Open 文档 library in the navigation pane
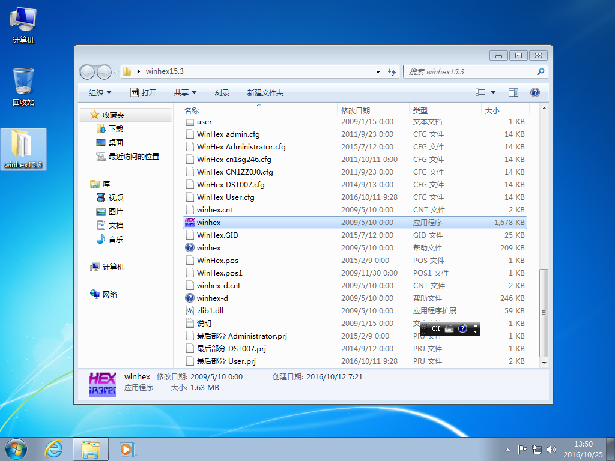 click(x=116, y=226)
